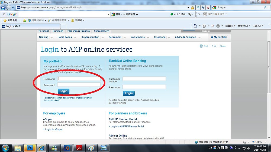Open the Insurance navigation item

(x=160, y=37)
